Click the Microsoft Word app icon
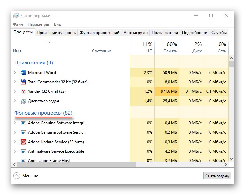Image resolution: width=245 pixels, height=195 pixels. pos(23,73)
